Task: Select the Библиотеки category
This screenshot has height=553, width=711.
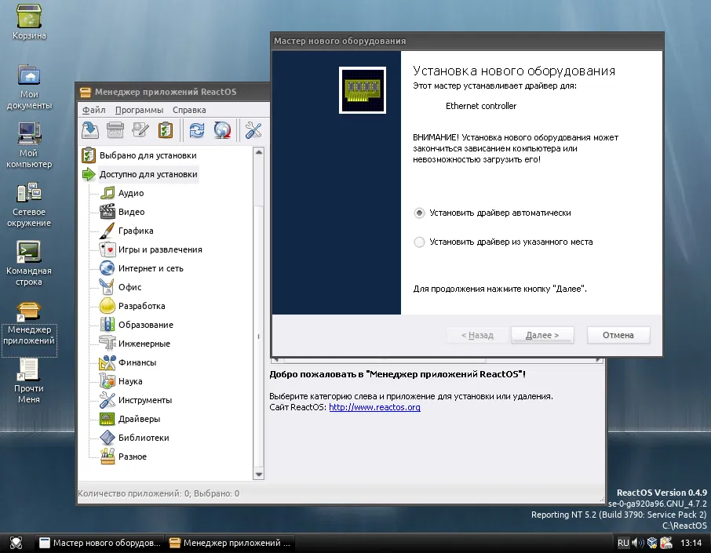Action: 144,438
